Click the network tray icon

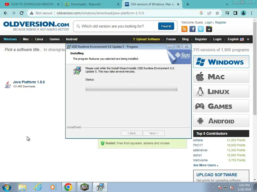pyautogui.click(x=226, y=187)
